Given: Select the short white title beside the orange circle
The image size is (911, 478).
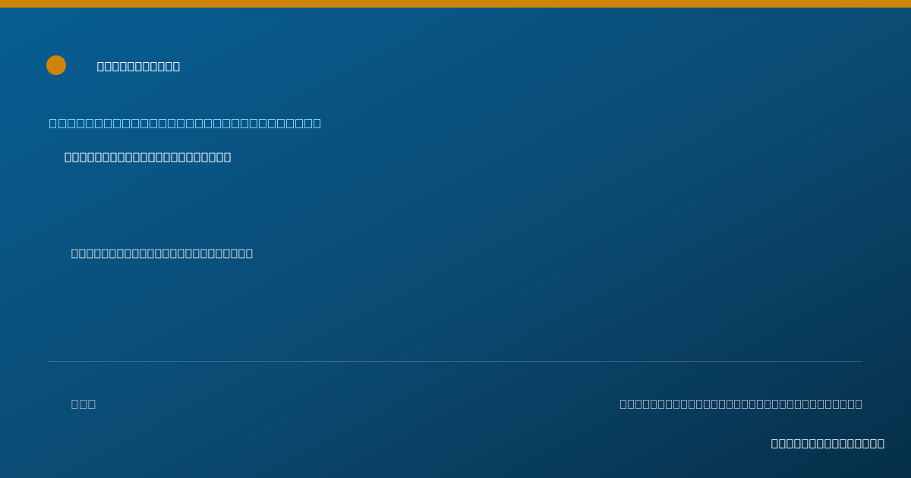Looking at the screenshot, I should pyautogui.click(x=138, y=66).
